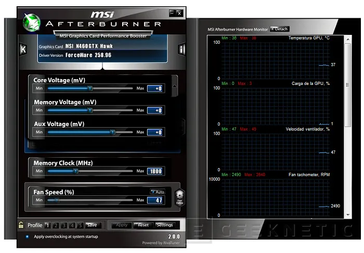Click the Aux Voltage +0 value field
This screenshot has width=364, height=253.
155,132
